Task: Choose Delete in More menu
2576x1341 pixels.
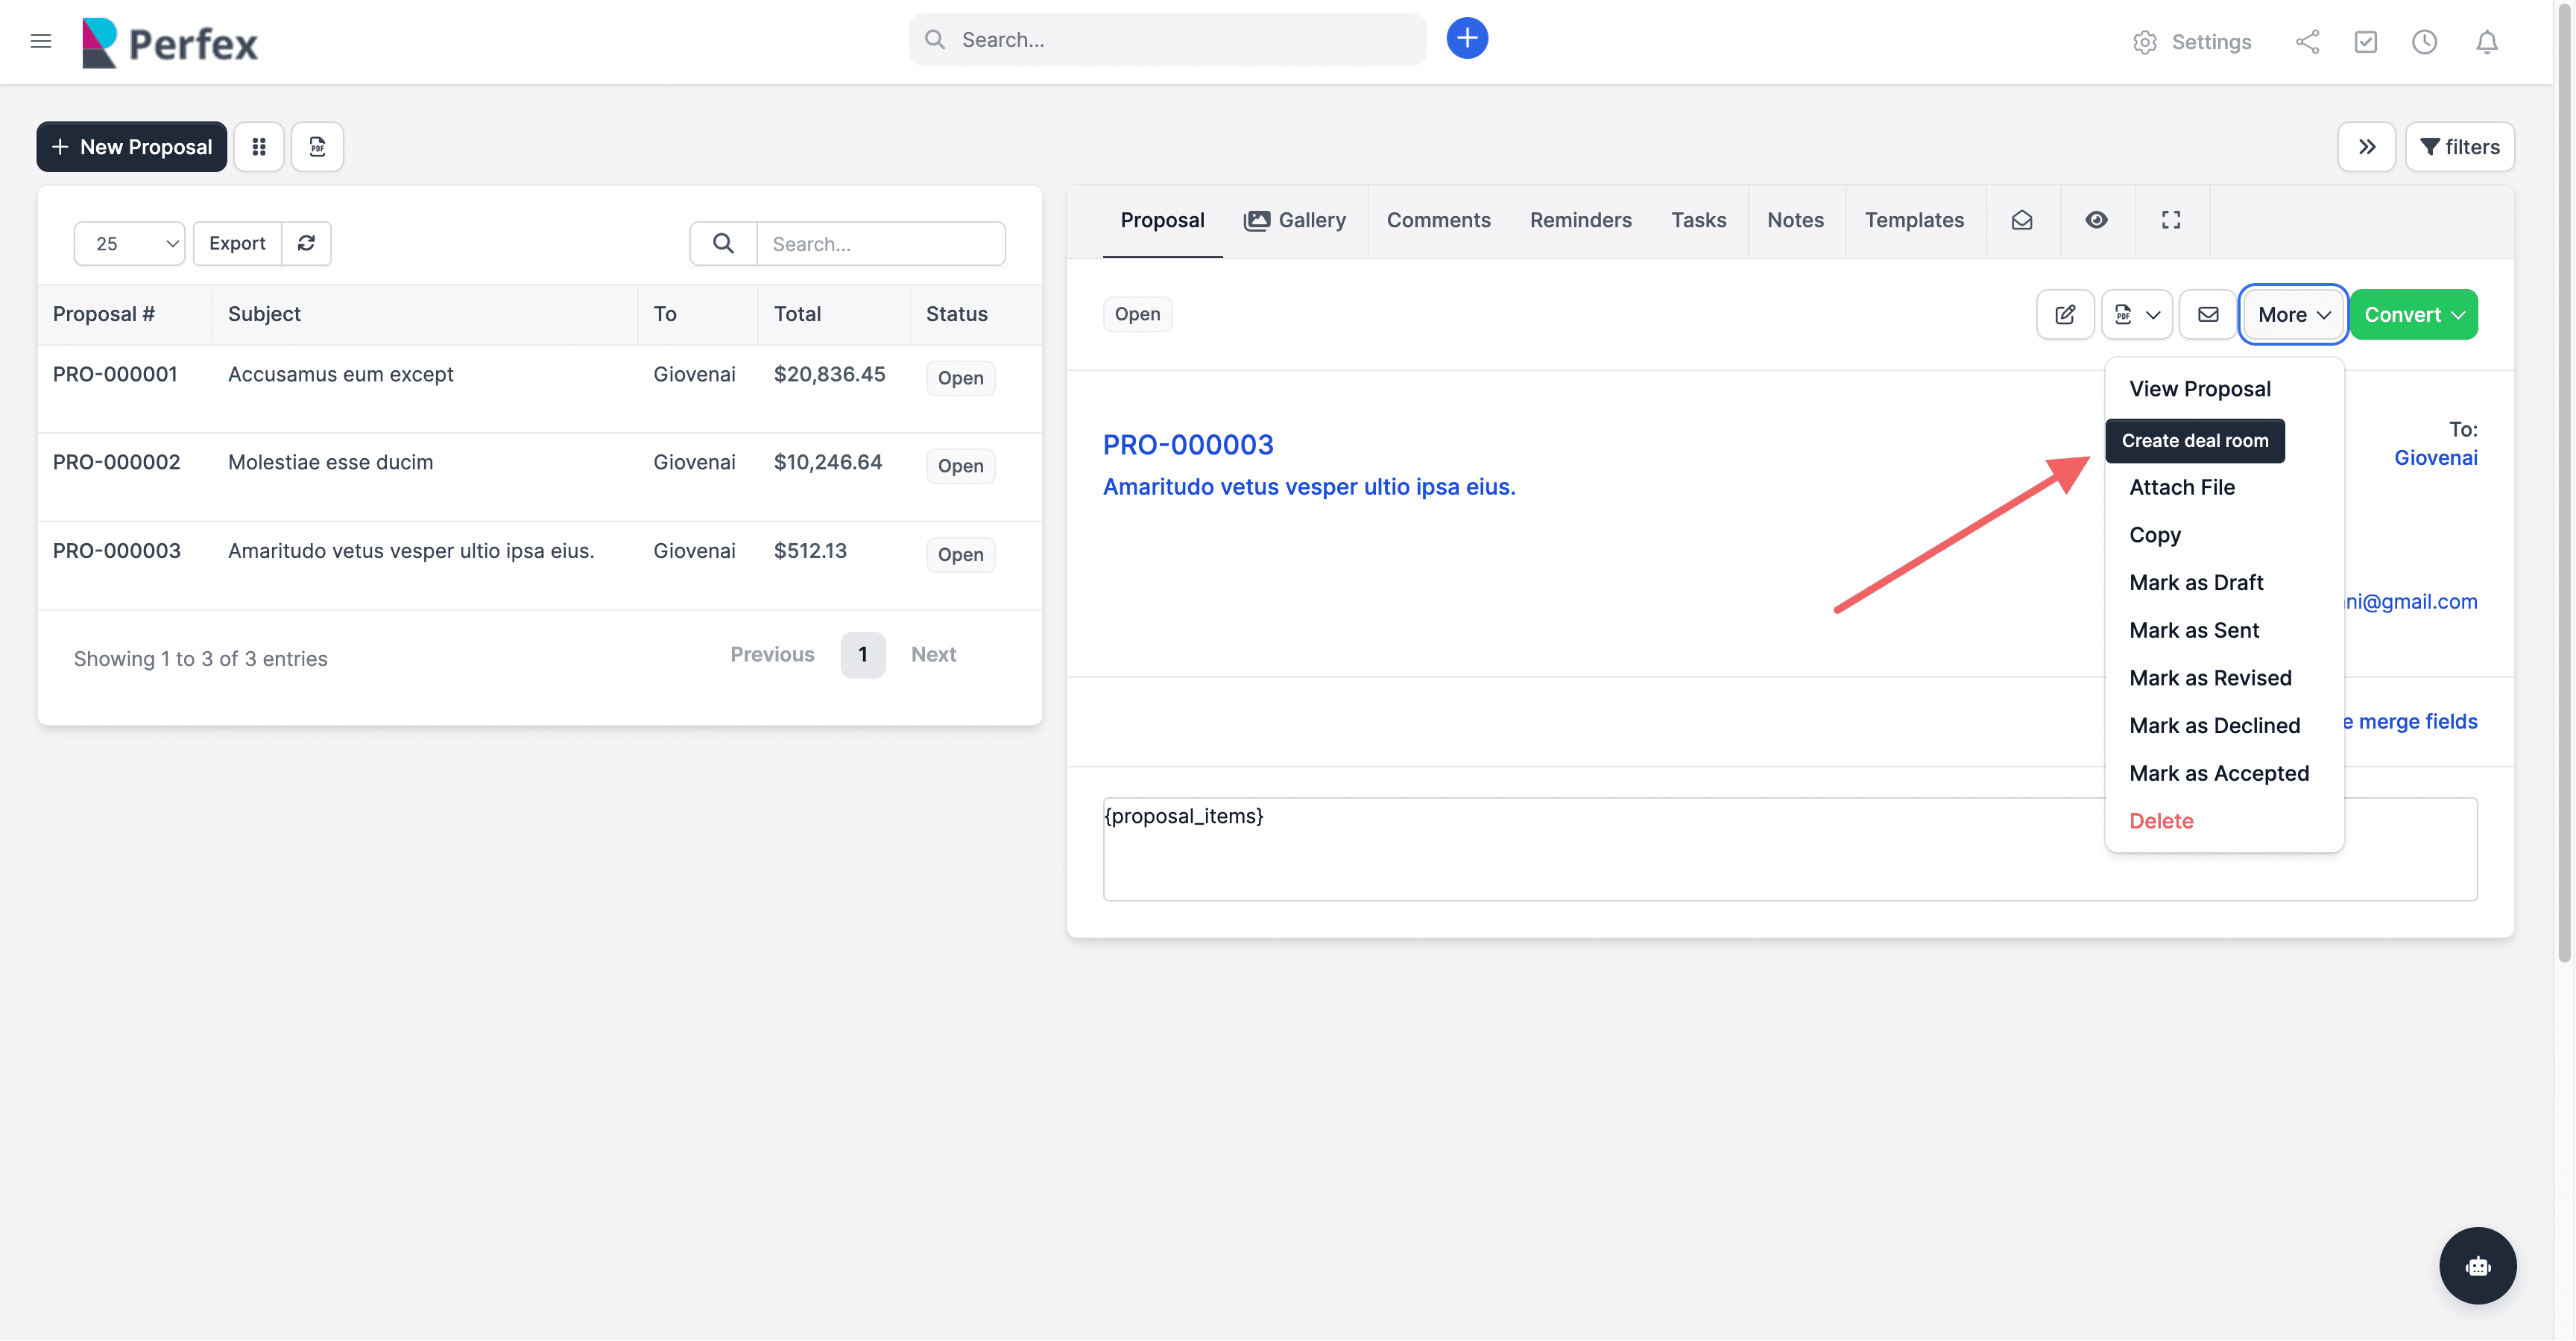Action: pyautogui.click(x=2161, y=822)
